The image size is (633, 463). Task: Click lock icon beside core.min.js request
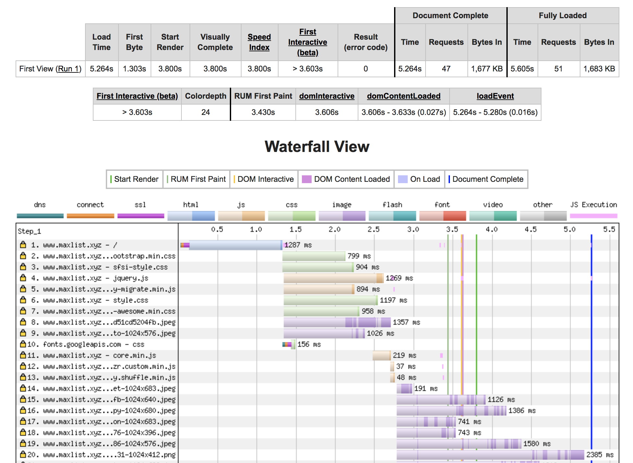point(23,355)
